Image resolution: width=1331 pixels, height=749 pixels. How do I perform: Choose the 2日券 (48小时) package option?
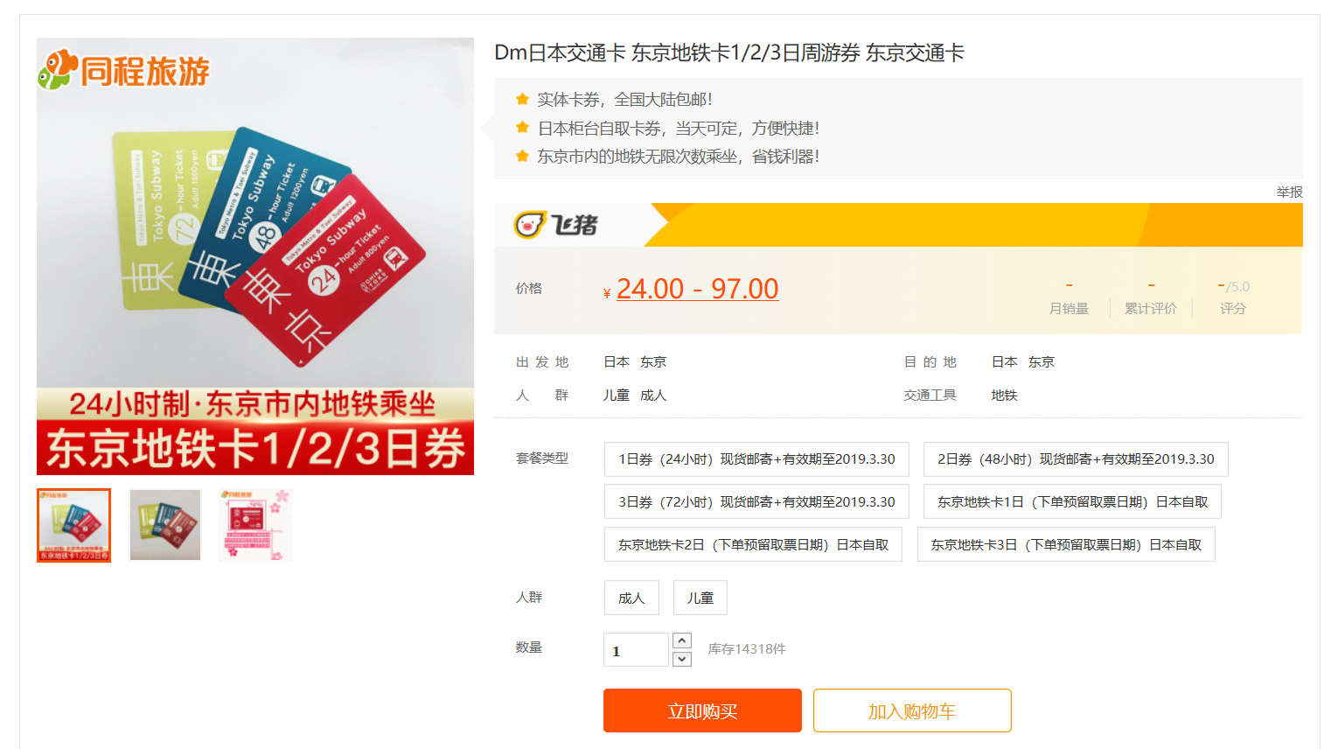tap(1076, 459)
